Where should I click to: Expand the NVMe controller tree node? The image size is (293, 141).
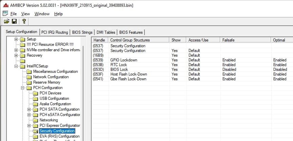[16, 50]
